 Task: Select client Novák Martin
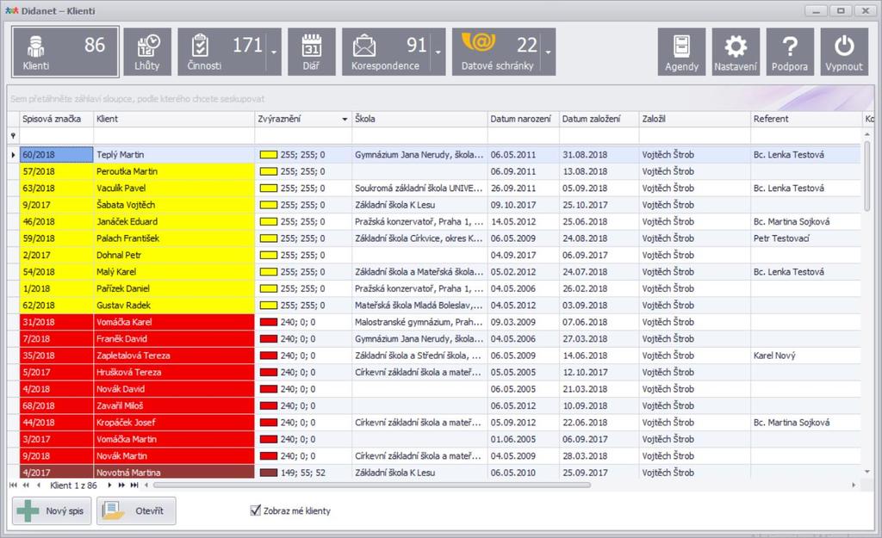click(174, 456)
